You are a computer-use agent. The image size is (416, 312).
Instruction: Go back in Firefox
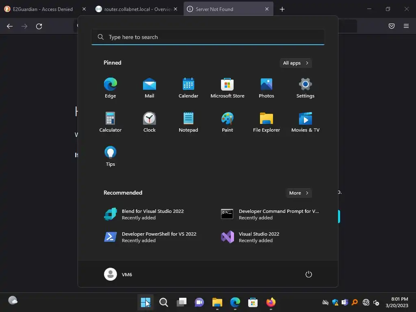pyautogui.click(x=10, y=26)
